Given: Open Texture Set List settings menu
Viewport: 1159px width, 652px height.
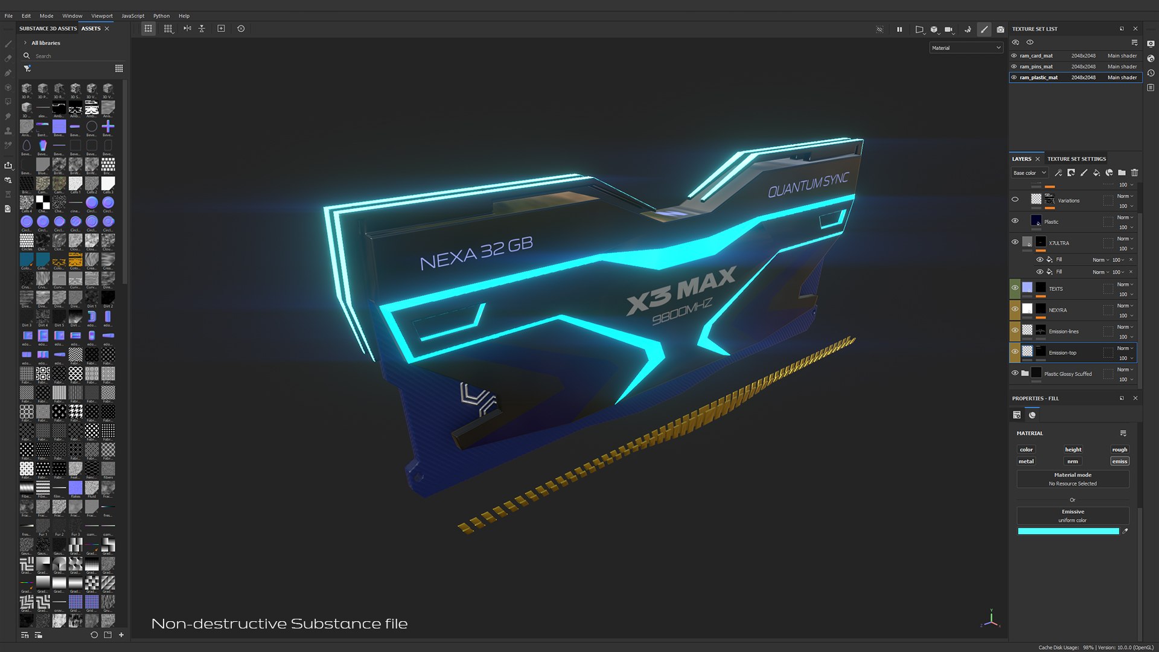Looking at the screenshot, I should click(x=1134, y=43).
